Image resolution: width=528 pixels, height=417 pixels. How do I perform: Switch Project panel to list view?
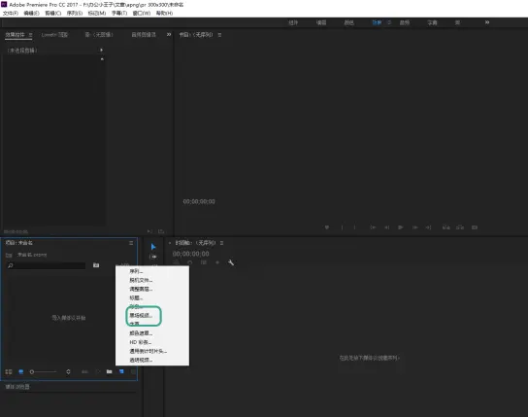pos(9,371)
